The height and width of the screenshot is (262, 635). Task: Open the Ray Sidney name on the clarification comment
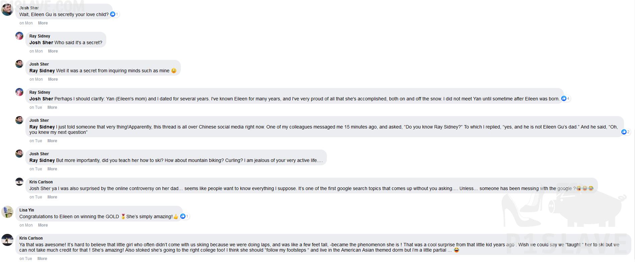pyautogui.click(x=40, y=92)
